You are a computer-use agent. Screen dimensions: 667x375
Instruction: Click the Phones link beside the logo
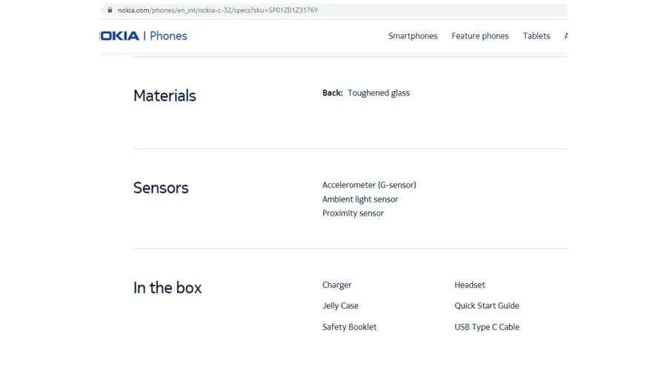[x=168, y=36]
